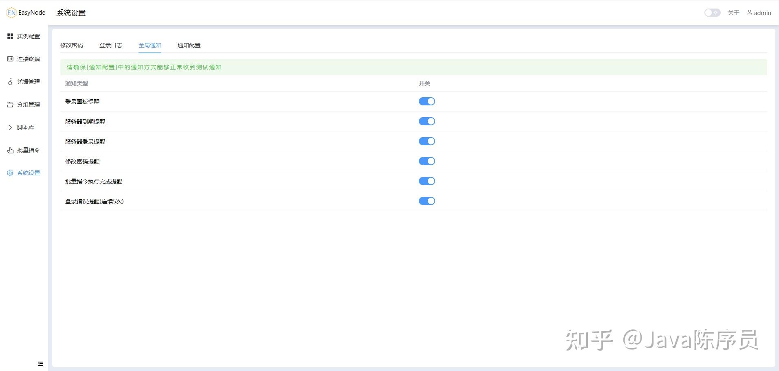Click the 系统设置 gear icon
This screenshot has width=779, height=371.
(10, 172)
